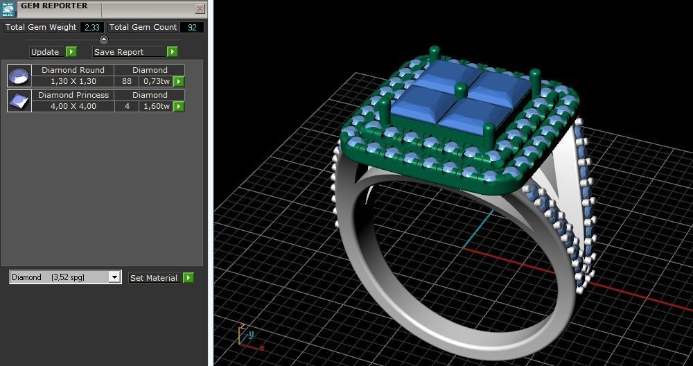Click the Set Material button label
This screenshot has height=366, width=693.
point(155,277)
